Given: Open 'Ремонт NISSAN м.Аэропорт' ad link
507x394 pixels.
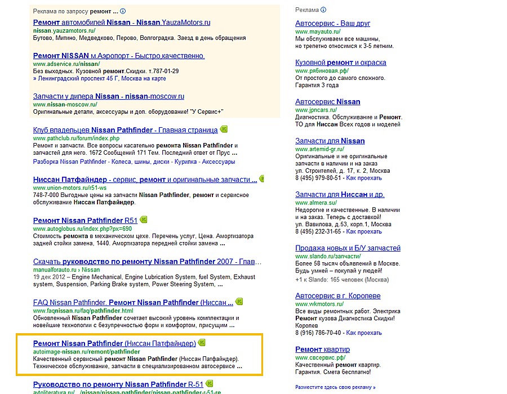Looking at the screenshot, I should coord(119,56).
